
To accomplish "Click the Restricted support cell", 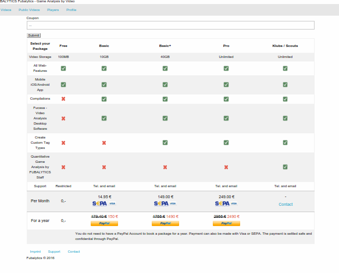I will tap(63, 186).
